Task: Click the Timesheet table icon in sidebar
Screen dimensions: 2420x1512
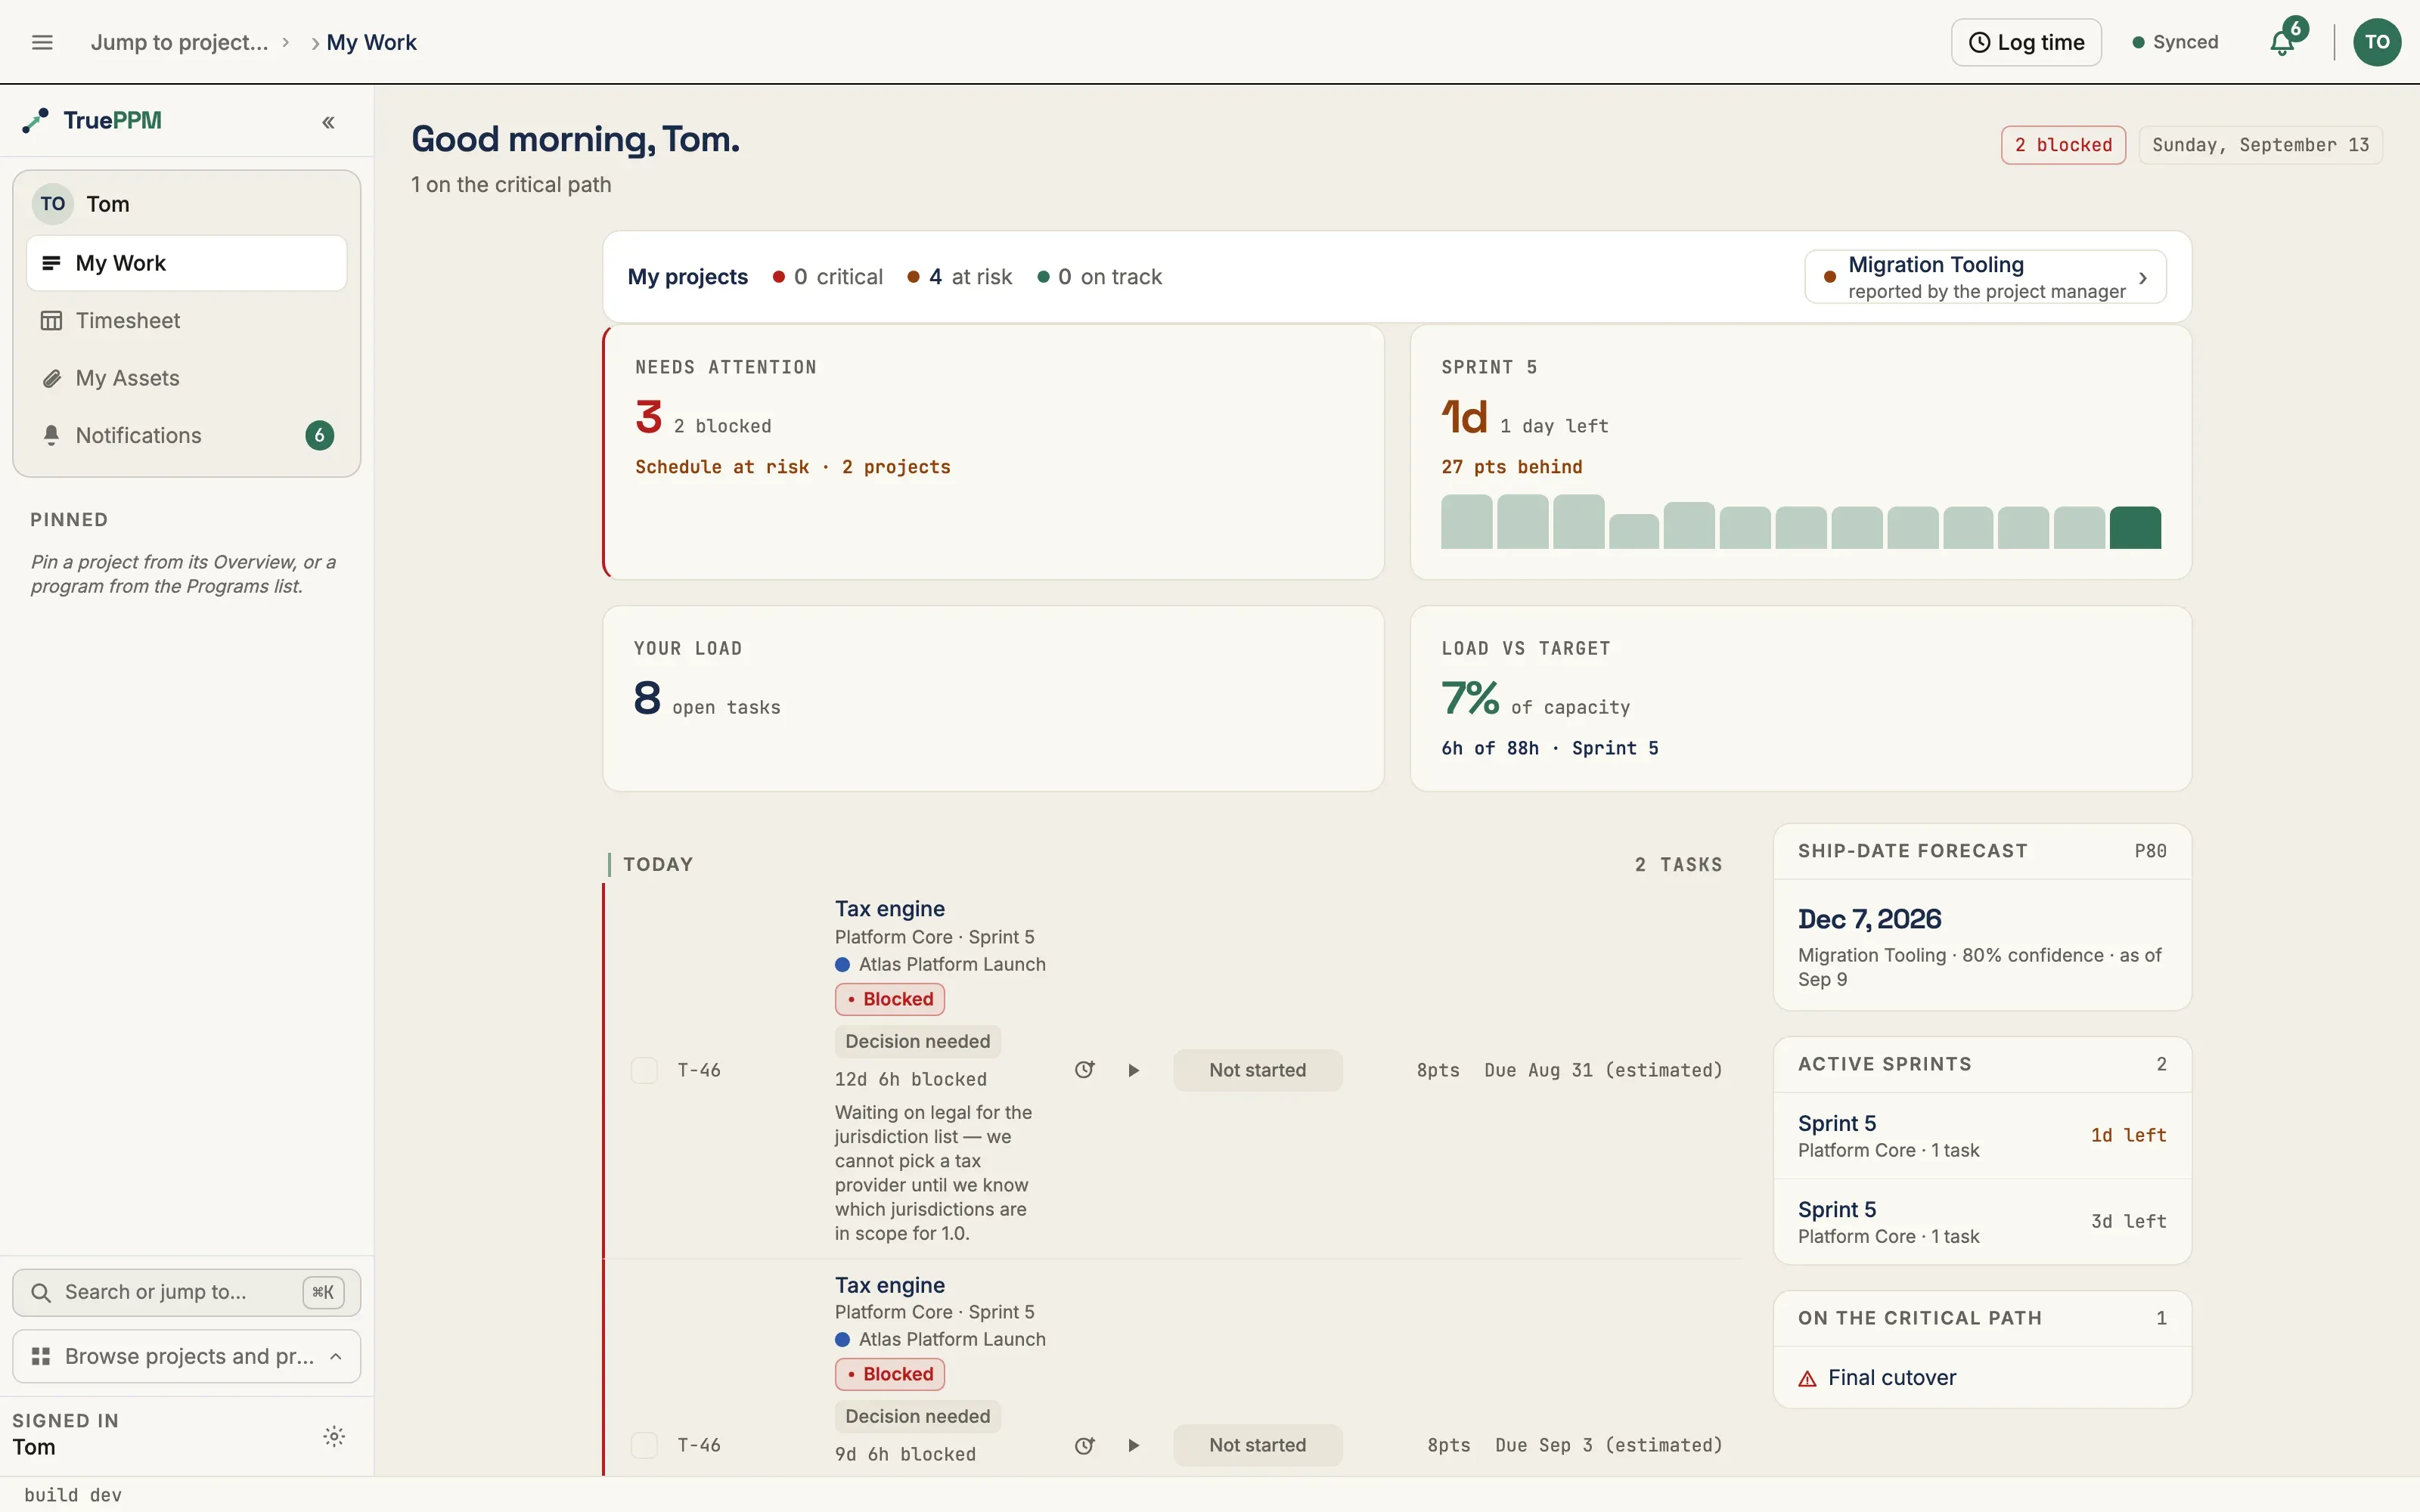Action: pos(51,321)
